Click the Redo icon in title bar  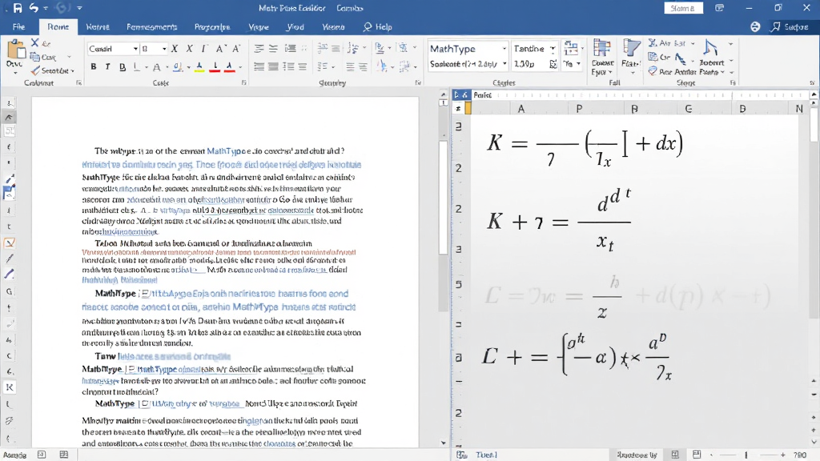[62, 8]
